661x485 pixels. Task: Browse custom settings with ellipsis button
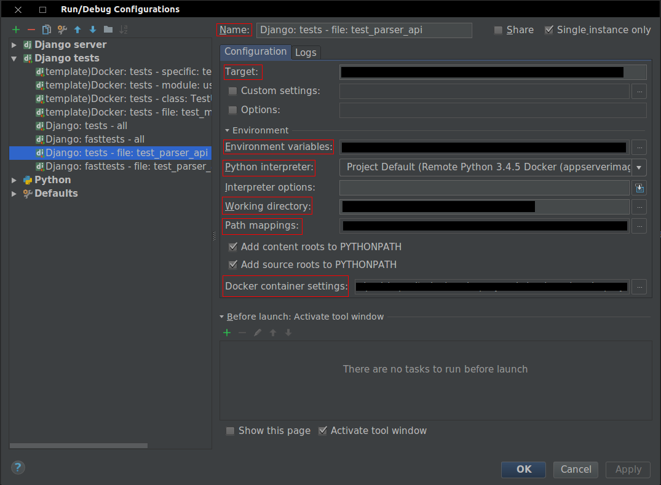point(639,92)
